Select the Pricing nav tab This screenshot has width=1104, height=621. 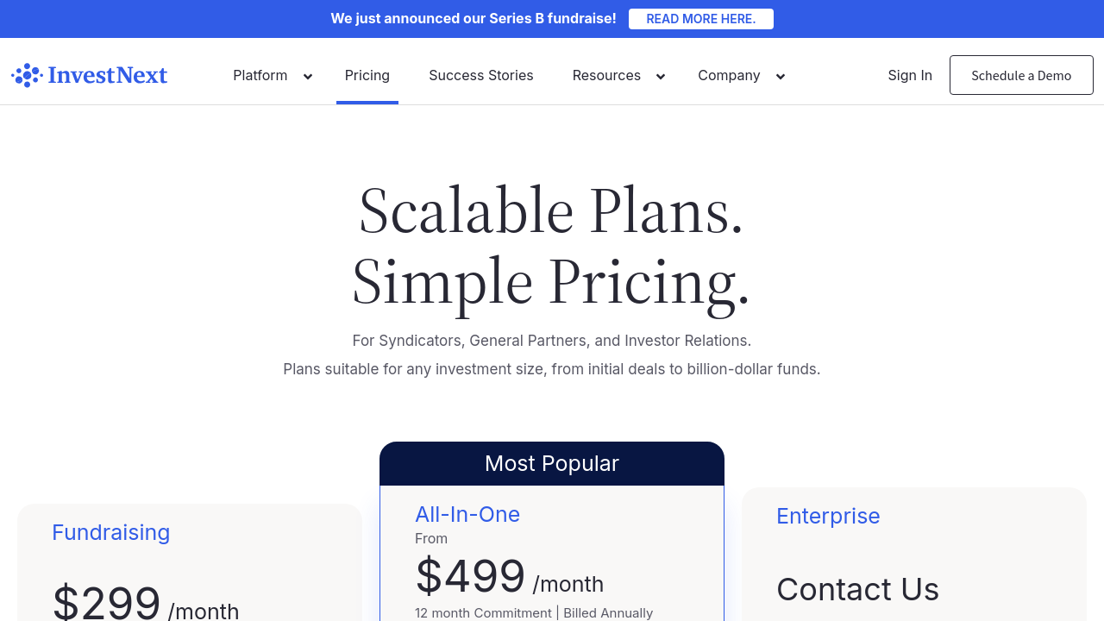[367, 76]
